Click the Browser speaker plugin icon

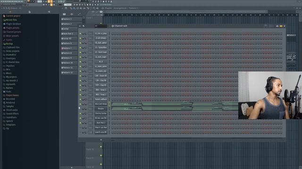(x=49, y=12)
